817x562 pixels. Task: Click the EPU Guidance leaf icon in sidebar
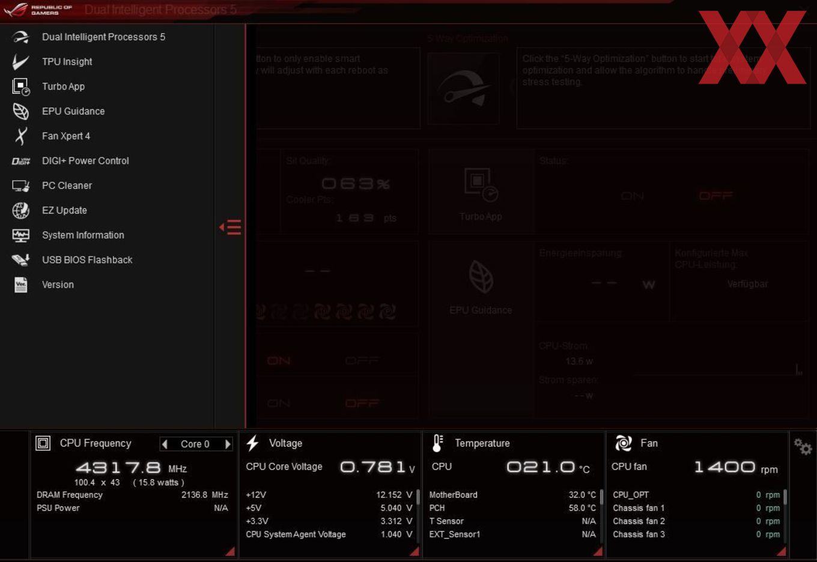(20, 111)
